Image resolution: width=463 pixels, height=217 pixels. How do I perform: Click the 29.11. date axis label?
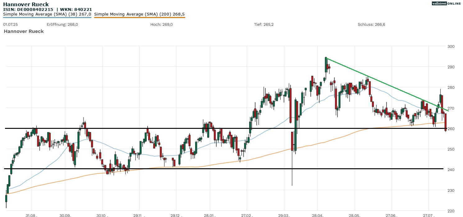139,215
